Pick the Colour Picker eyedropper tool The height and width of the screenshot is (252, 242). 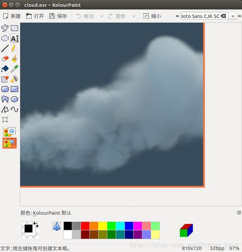coord(14,69)
